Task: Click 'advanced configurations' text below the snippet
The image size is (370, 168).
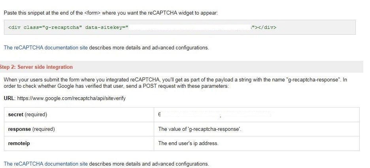Action: point(180,48)
